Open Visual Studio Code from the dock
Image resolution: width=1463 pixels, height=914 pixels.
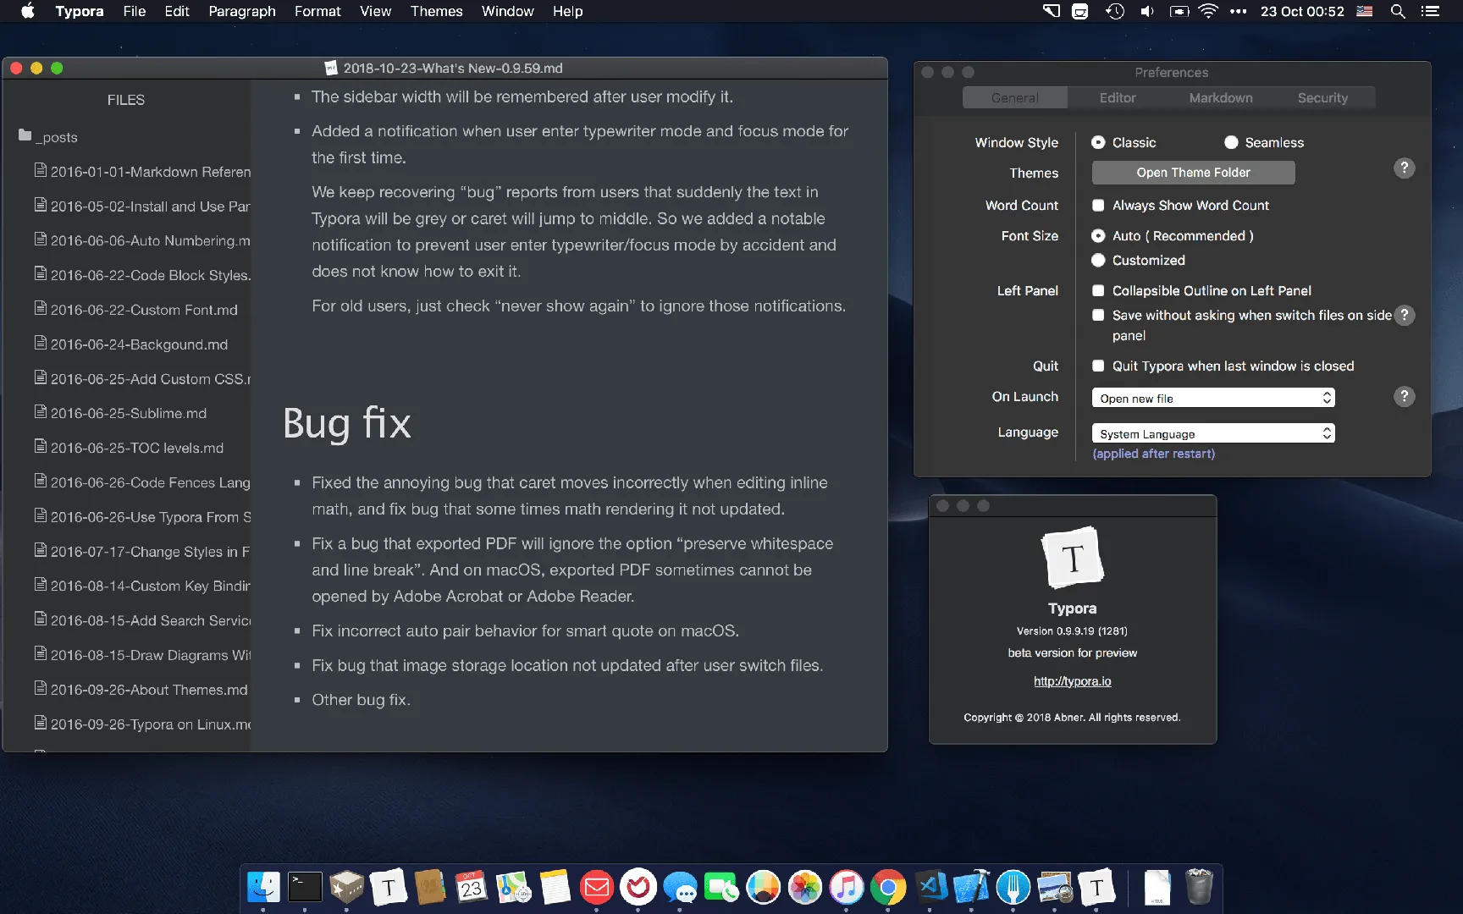click(x=930, y=887)
